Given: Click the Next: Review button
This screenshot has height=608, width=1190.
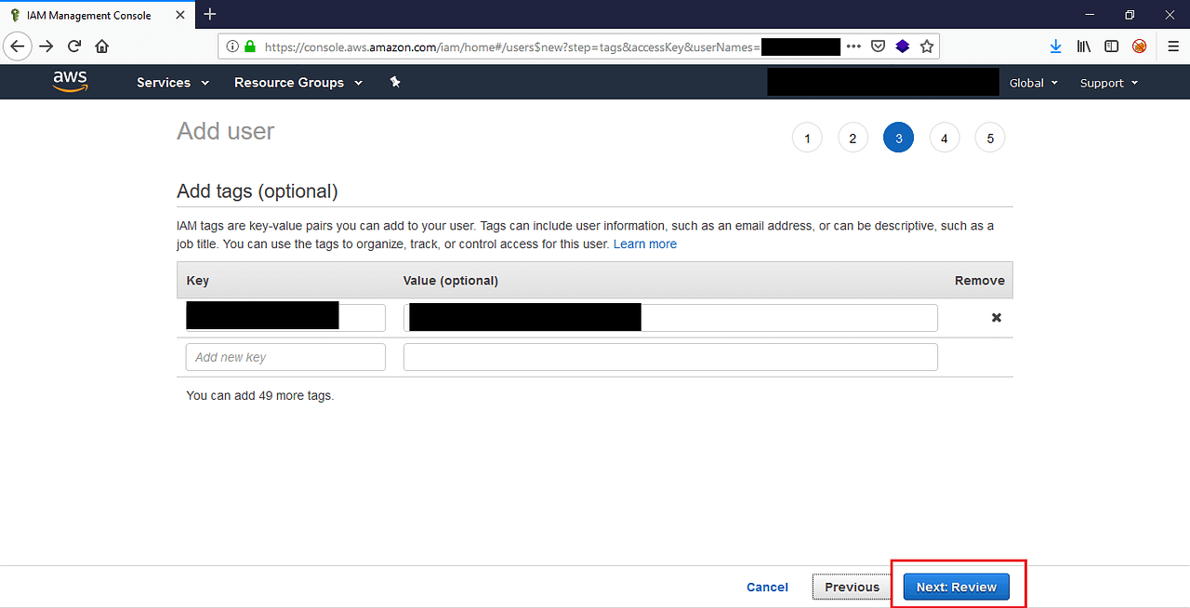Looking at the screenshot, I should pyautogui.click(x=957, y=587).
